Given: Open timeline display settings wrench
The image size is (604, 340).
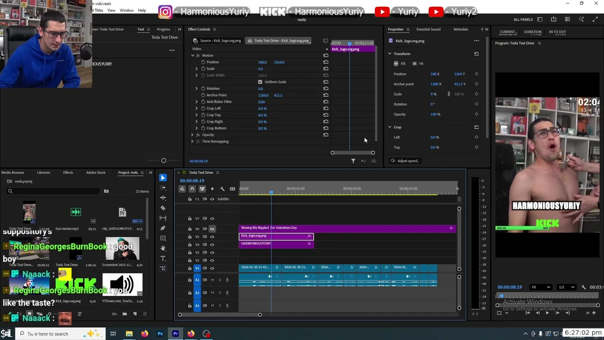Looking at the screenshot, I should click(222, 189).
